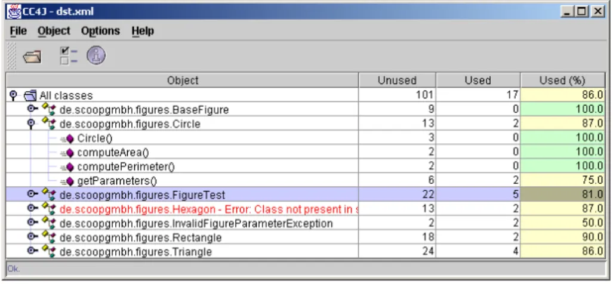Click the Used (%) column header
This screenshot has width=613, height=284.
(x=563, y=81)
